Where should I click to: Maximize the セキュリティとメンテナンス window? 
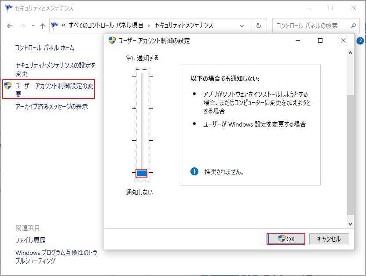click(331, 8)
